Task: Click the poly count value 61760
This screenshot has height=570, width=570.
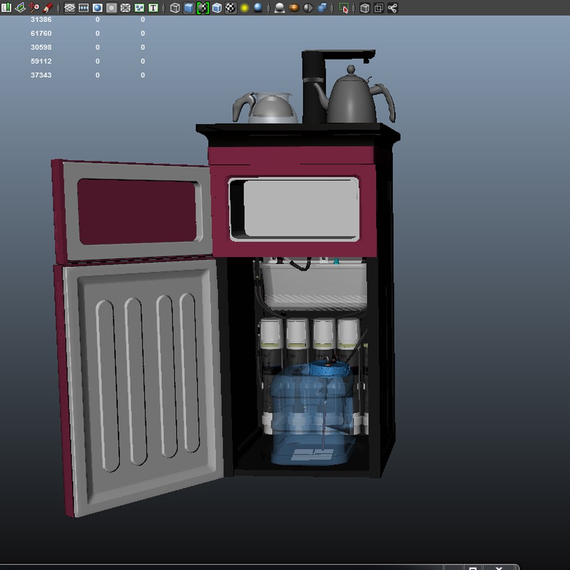Action: click(41, 33)
